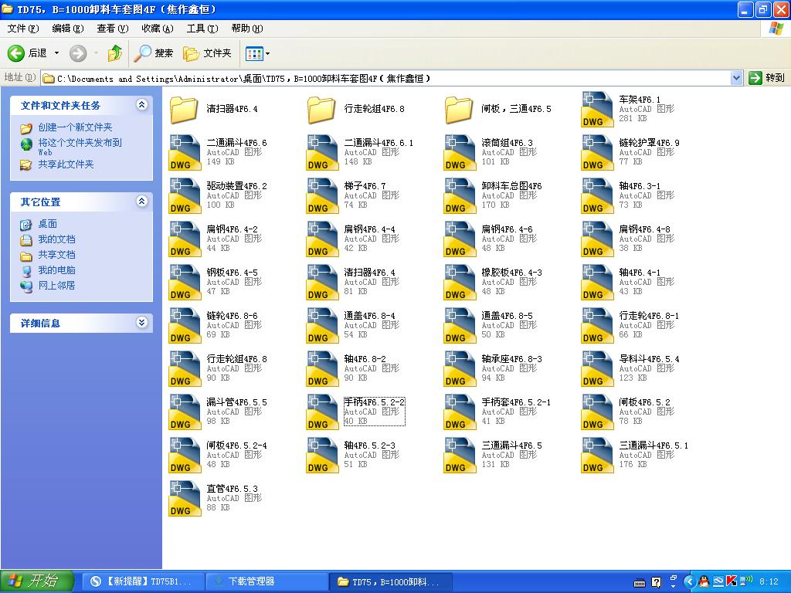Click the help question mark tray icon
This screenshot has height=593, width=791.
(656, 582)
